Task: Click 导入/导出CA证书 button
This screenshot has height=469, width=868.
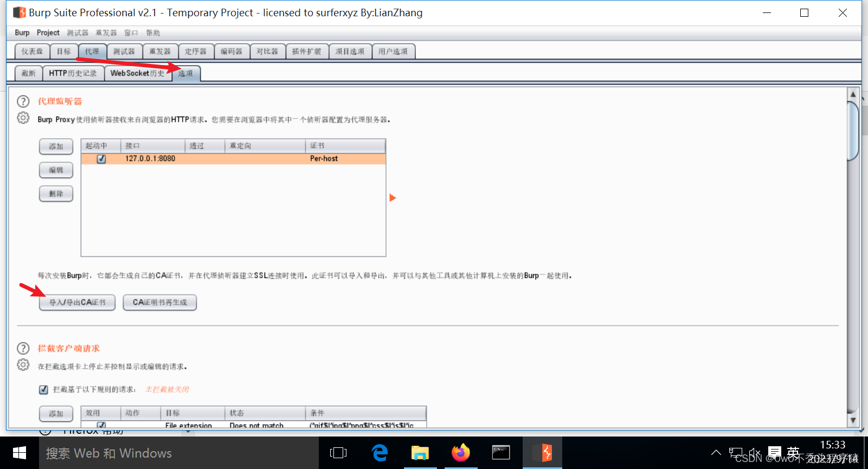Action: [x=78, y=302]
